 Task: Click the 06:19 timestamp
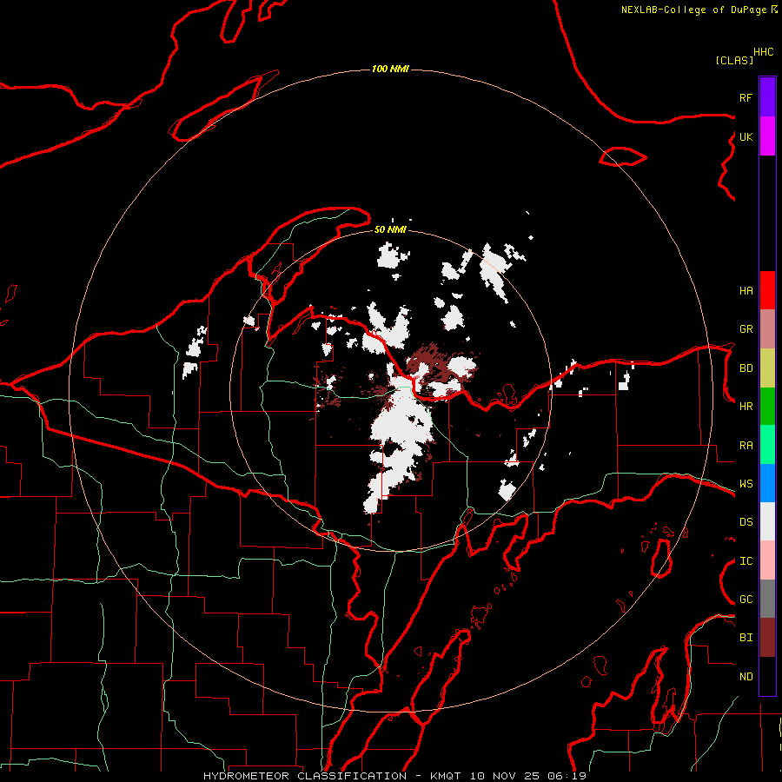[567, 776]
